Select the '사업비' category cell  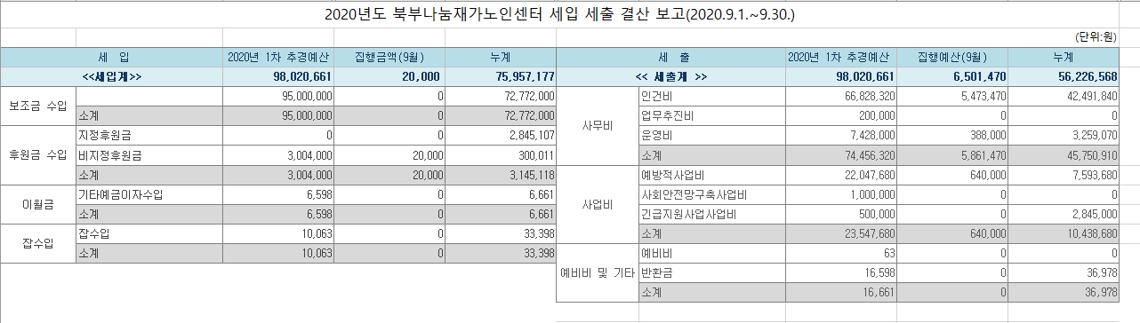pyautogui.click(x=598, y=203)
